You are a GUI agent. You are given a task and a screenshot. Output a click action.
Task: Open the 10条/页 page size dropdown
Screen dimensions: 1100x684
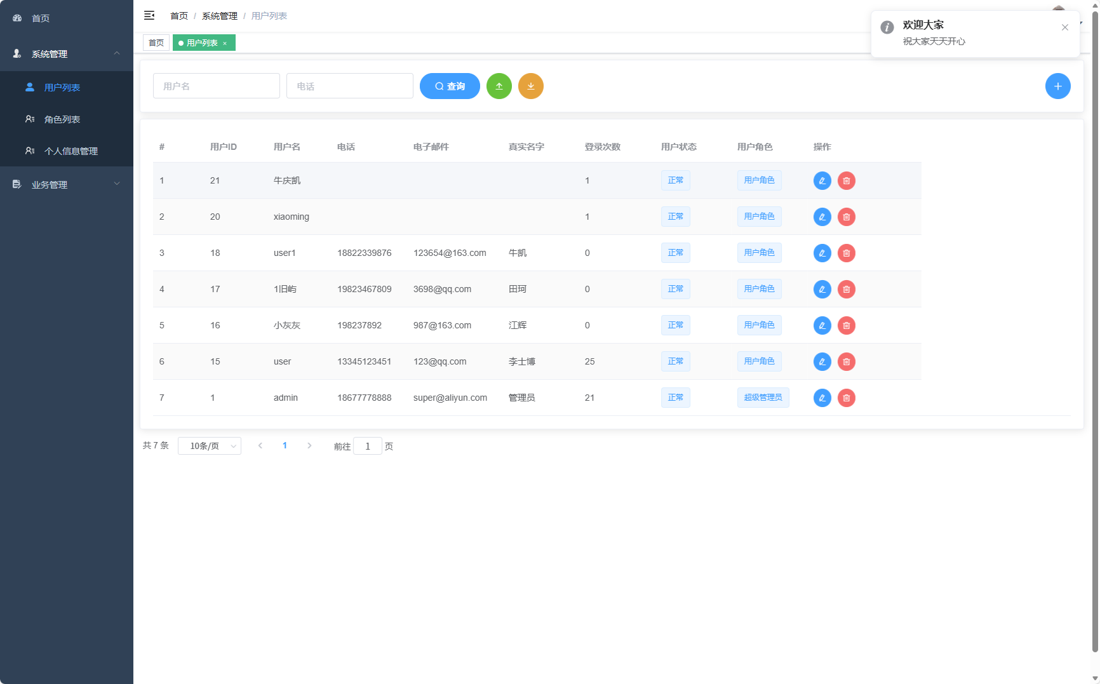(209, 446)
